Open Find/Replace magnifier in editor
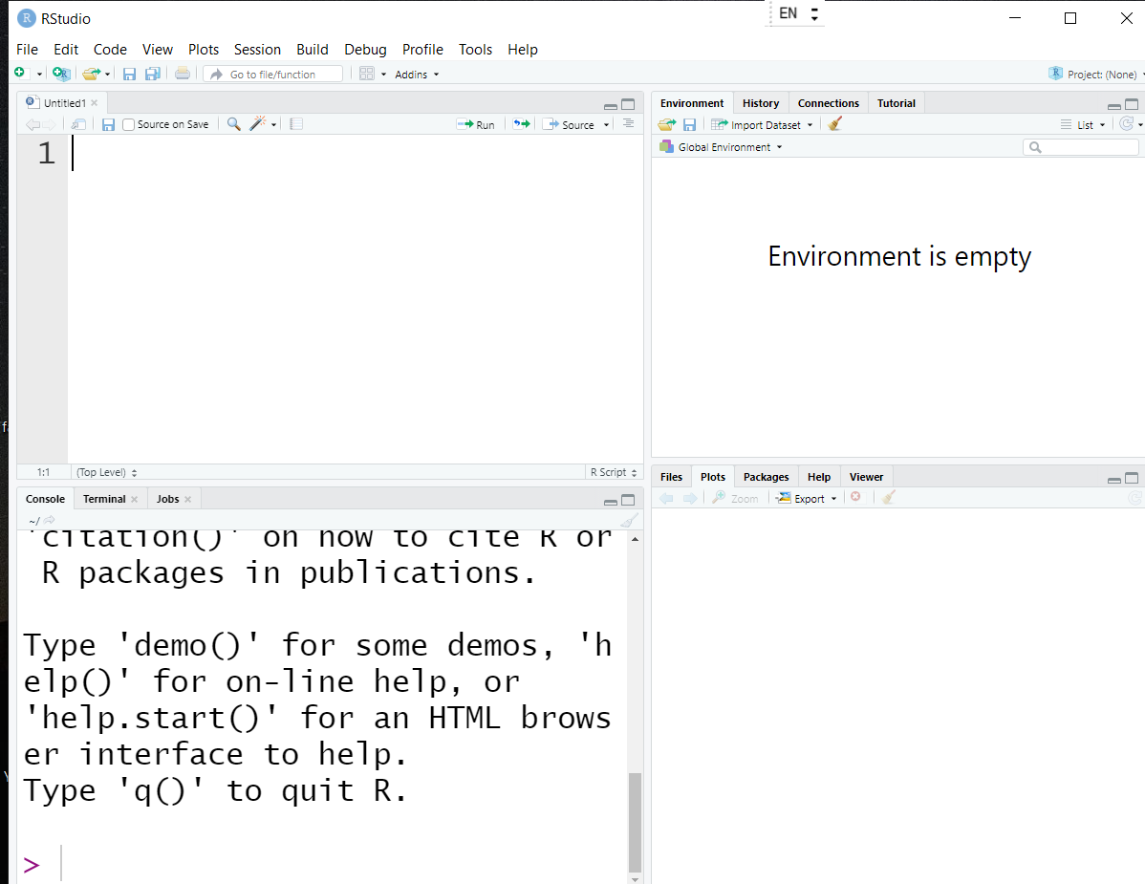 [233, 124]
